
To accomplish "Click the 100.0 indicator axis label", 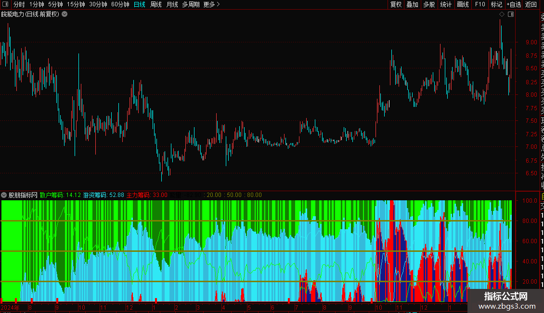I will pos(530,201).
